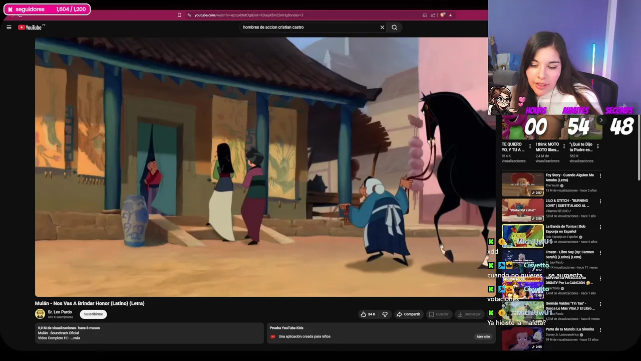Screen dimensions: 641x361
Task: Open options for 'I think MOTO MOTO likes' video
Action: click(x=564, y=146)
